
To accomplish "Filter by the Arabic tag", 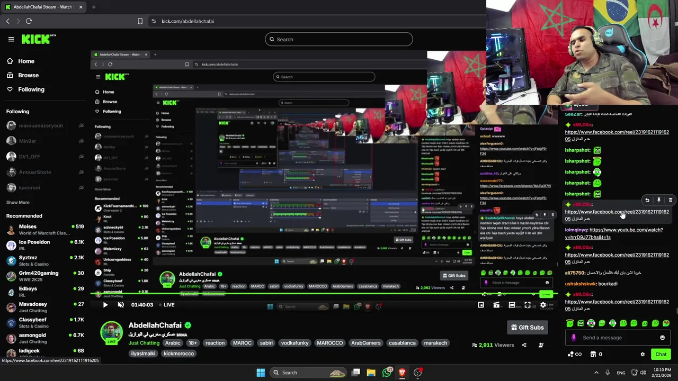I will 173,343.
